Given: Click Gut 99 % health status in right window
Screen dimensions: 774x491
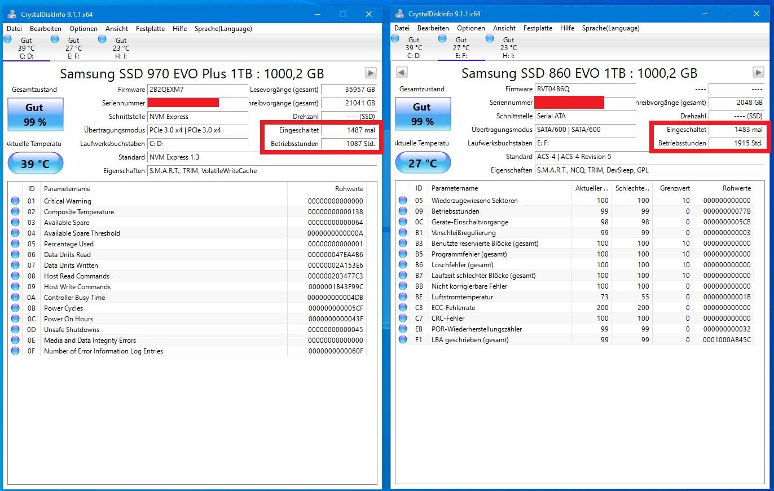Looking at the screenshot, I should tap(422, 114).
